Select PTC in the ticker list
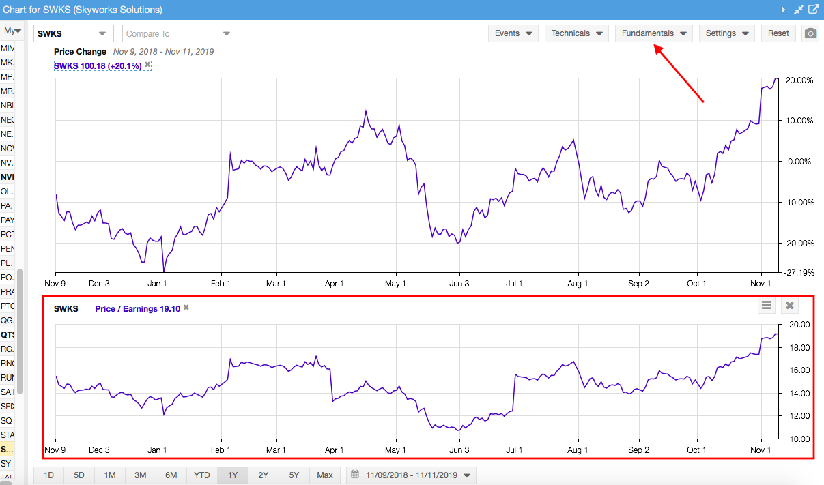 8,306
